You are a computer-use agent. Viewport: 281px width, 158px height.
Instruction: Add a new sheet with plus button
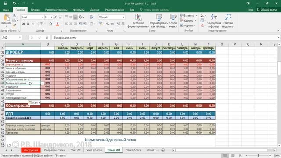[x=163, y=150]
